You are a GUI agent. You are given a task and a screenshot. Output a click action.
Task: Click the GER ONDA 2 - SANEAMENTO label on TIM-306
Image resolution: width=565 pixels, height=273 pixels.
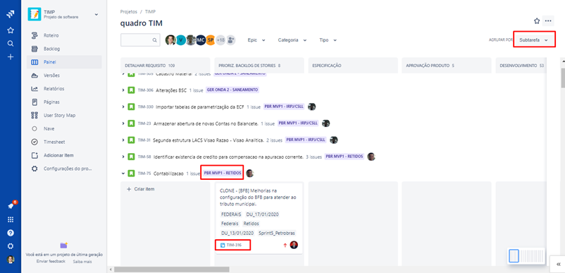tap(232, 90)
